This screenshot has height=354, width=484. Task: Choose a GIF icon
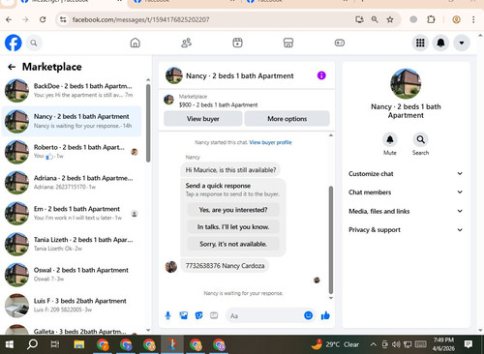214,315
